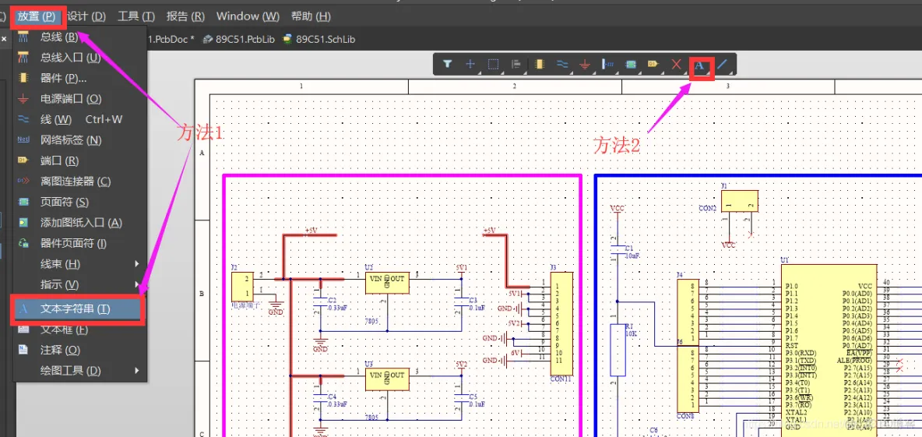Choose 页面符 (S) menu entry
This screenshot has width=922, height=437.
pyautogui.click(x=80, y=202)
